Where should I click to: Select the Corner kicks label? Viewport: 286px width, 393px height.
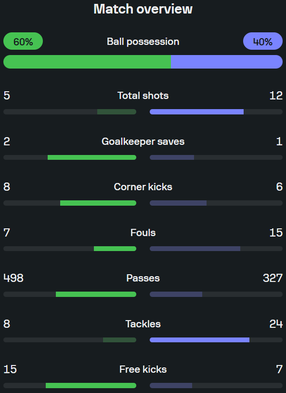[143, 187]
